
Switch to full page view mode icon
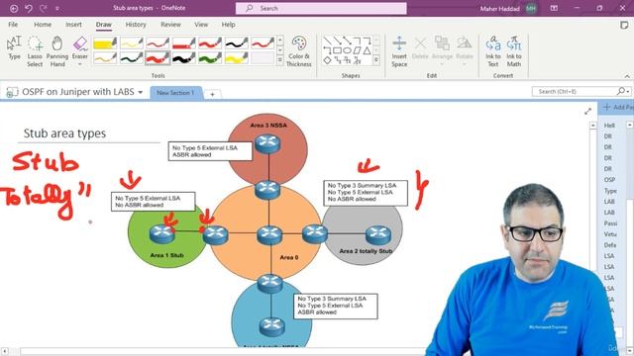(x=554, y=8)
